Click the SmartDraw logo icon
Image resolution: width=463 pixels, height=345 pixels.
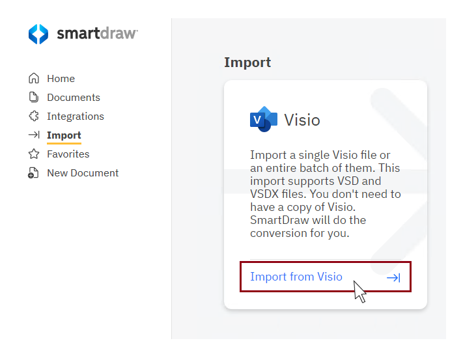pyautogui.click(x=38, y=34)
